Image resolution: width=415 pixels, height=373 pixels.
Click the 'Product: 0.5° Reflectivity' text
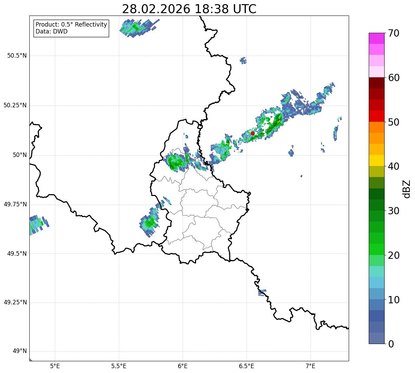(71, 25)
